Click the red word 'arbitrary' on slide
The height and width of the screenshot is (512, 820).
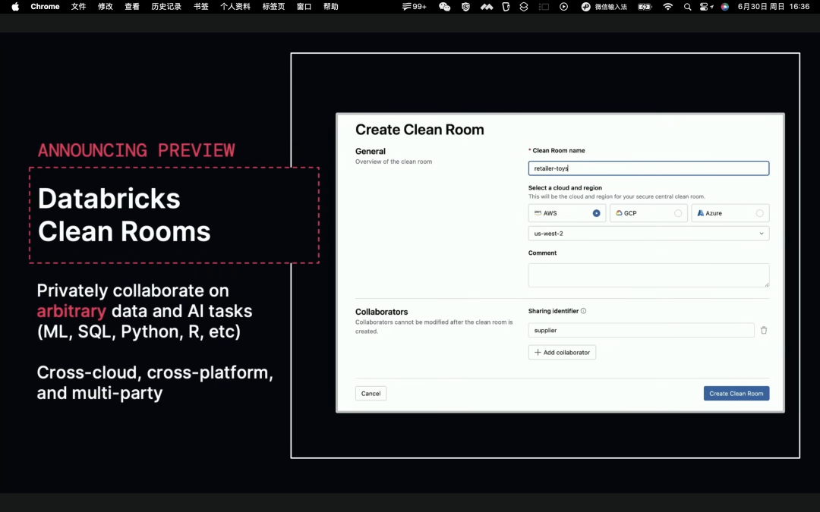click(x=71, y=312)
